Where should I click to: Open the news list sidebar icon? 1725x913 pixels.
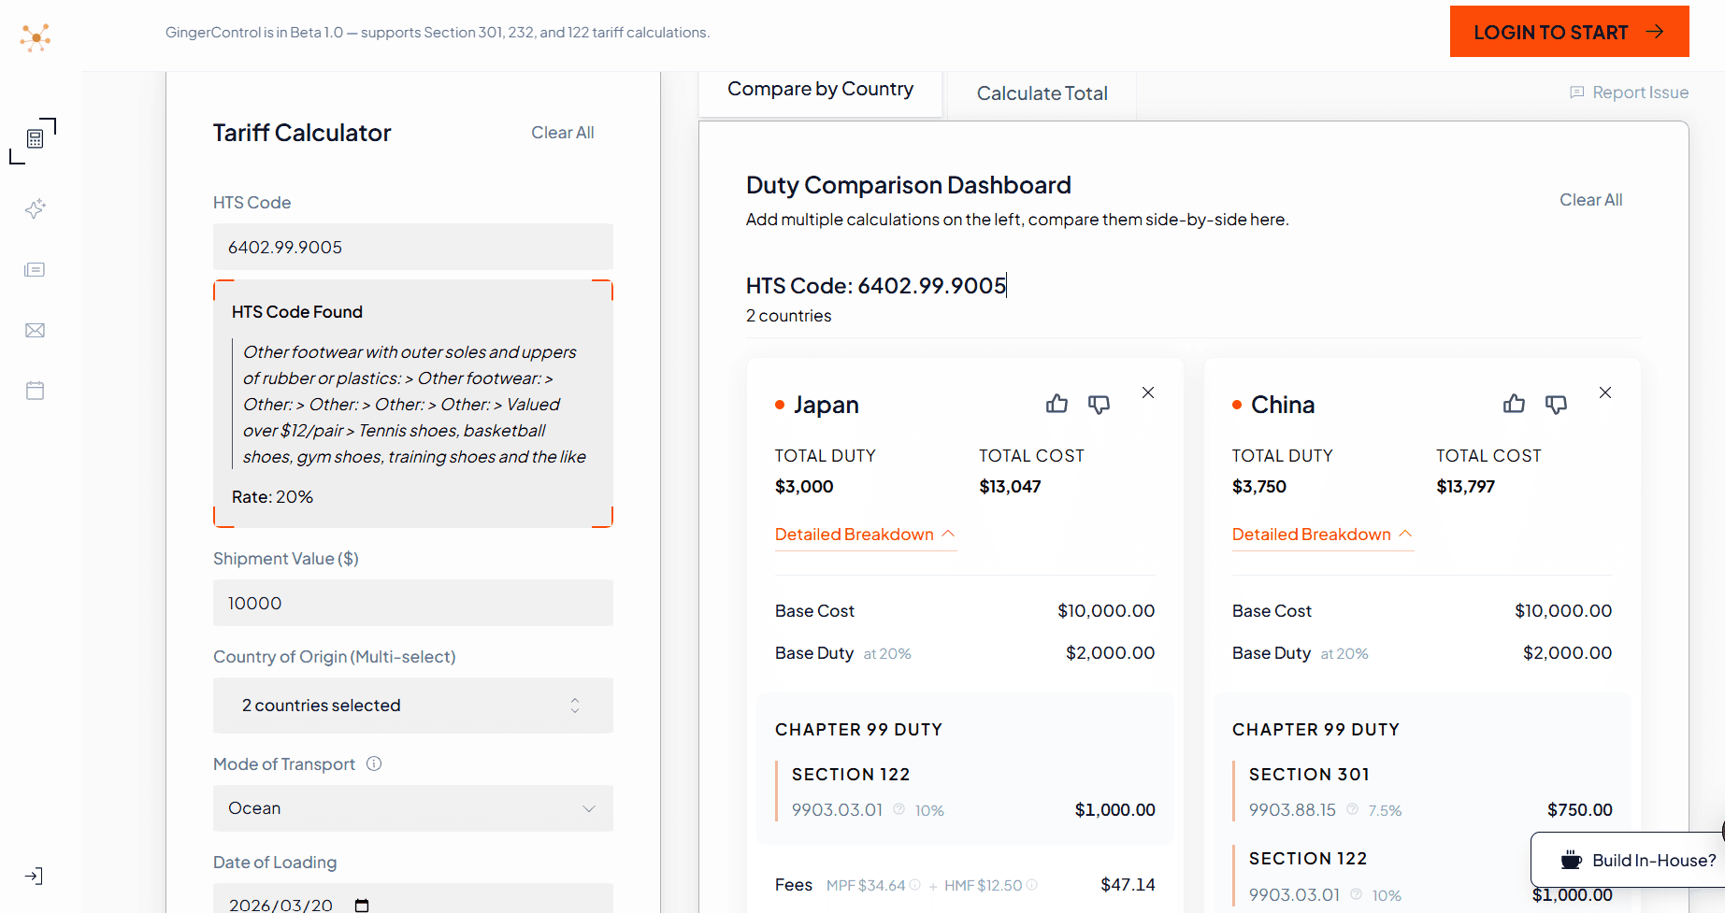click(35, 270)
